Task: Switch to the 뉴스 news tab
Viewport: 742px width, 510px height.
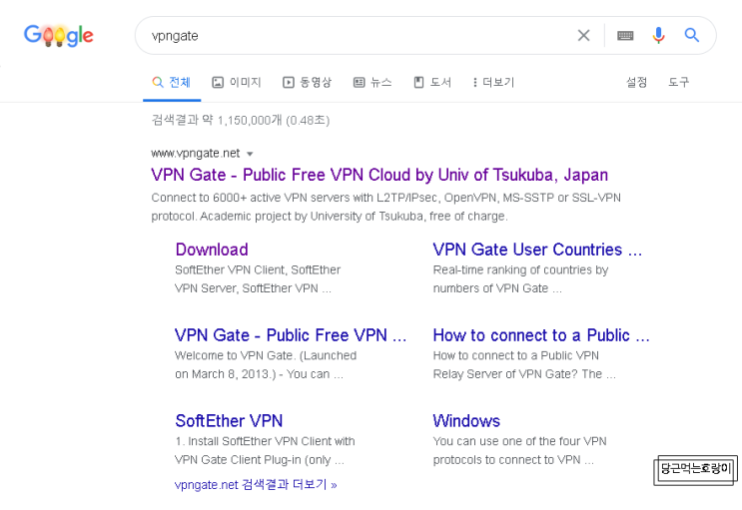Action: tap(372, 82)
